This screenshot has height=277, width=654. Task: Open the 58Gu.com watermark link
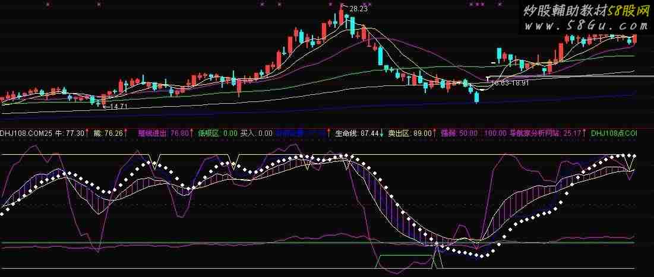(586, 26)
